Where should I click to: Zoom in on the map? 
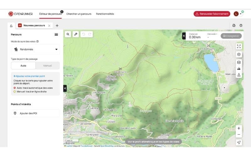[239, 128]
